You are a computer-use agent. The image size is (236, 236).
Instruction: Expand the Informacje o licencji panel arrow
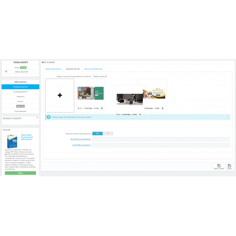coord(37,118)
